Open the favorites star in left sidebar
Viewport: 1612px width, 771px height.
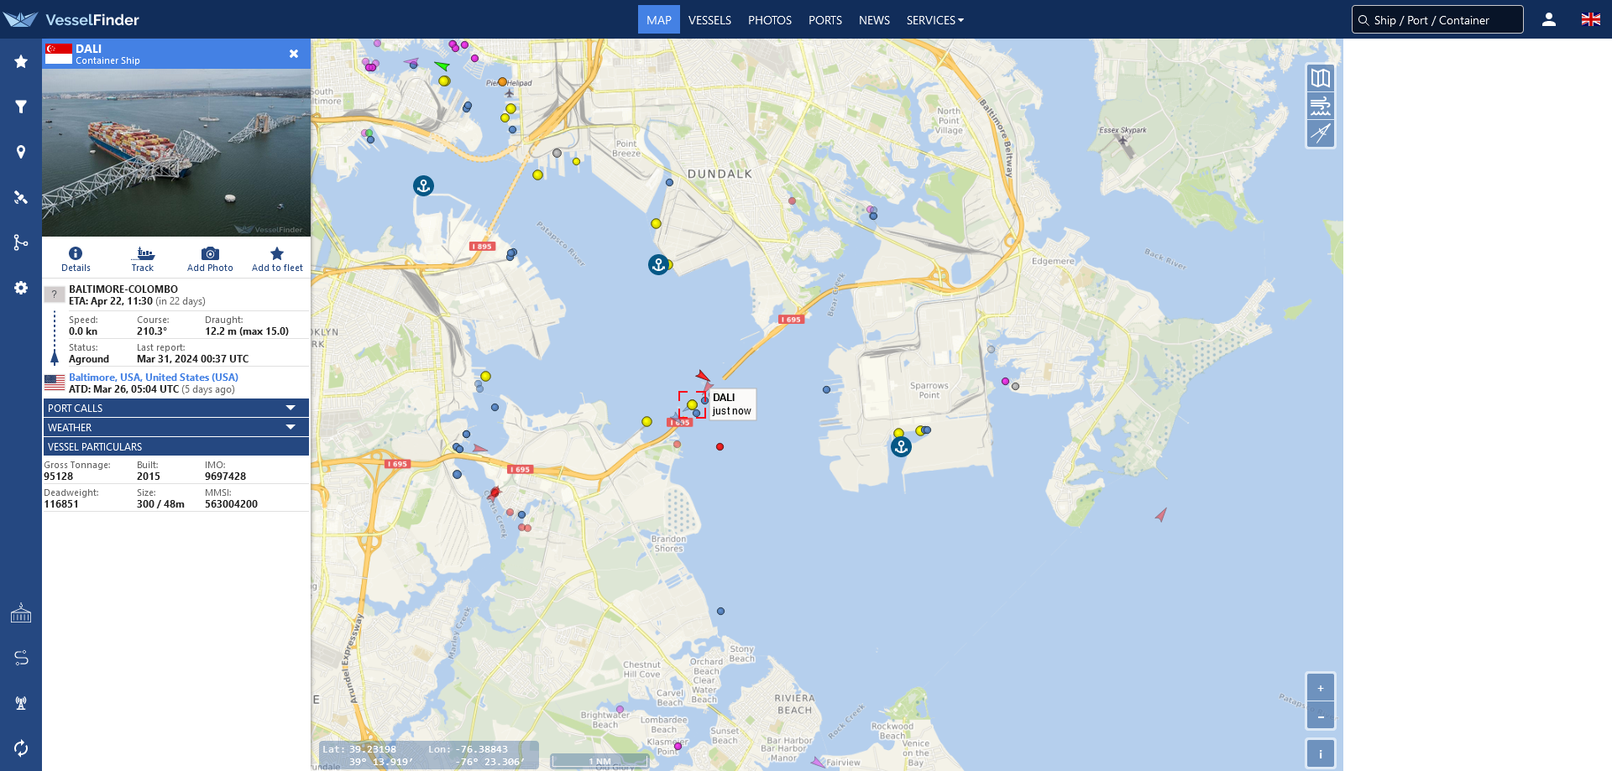tap(21, 61)
